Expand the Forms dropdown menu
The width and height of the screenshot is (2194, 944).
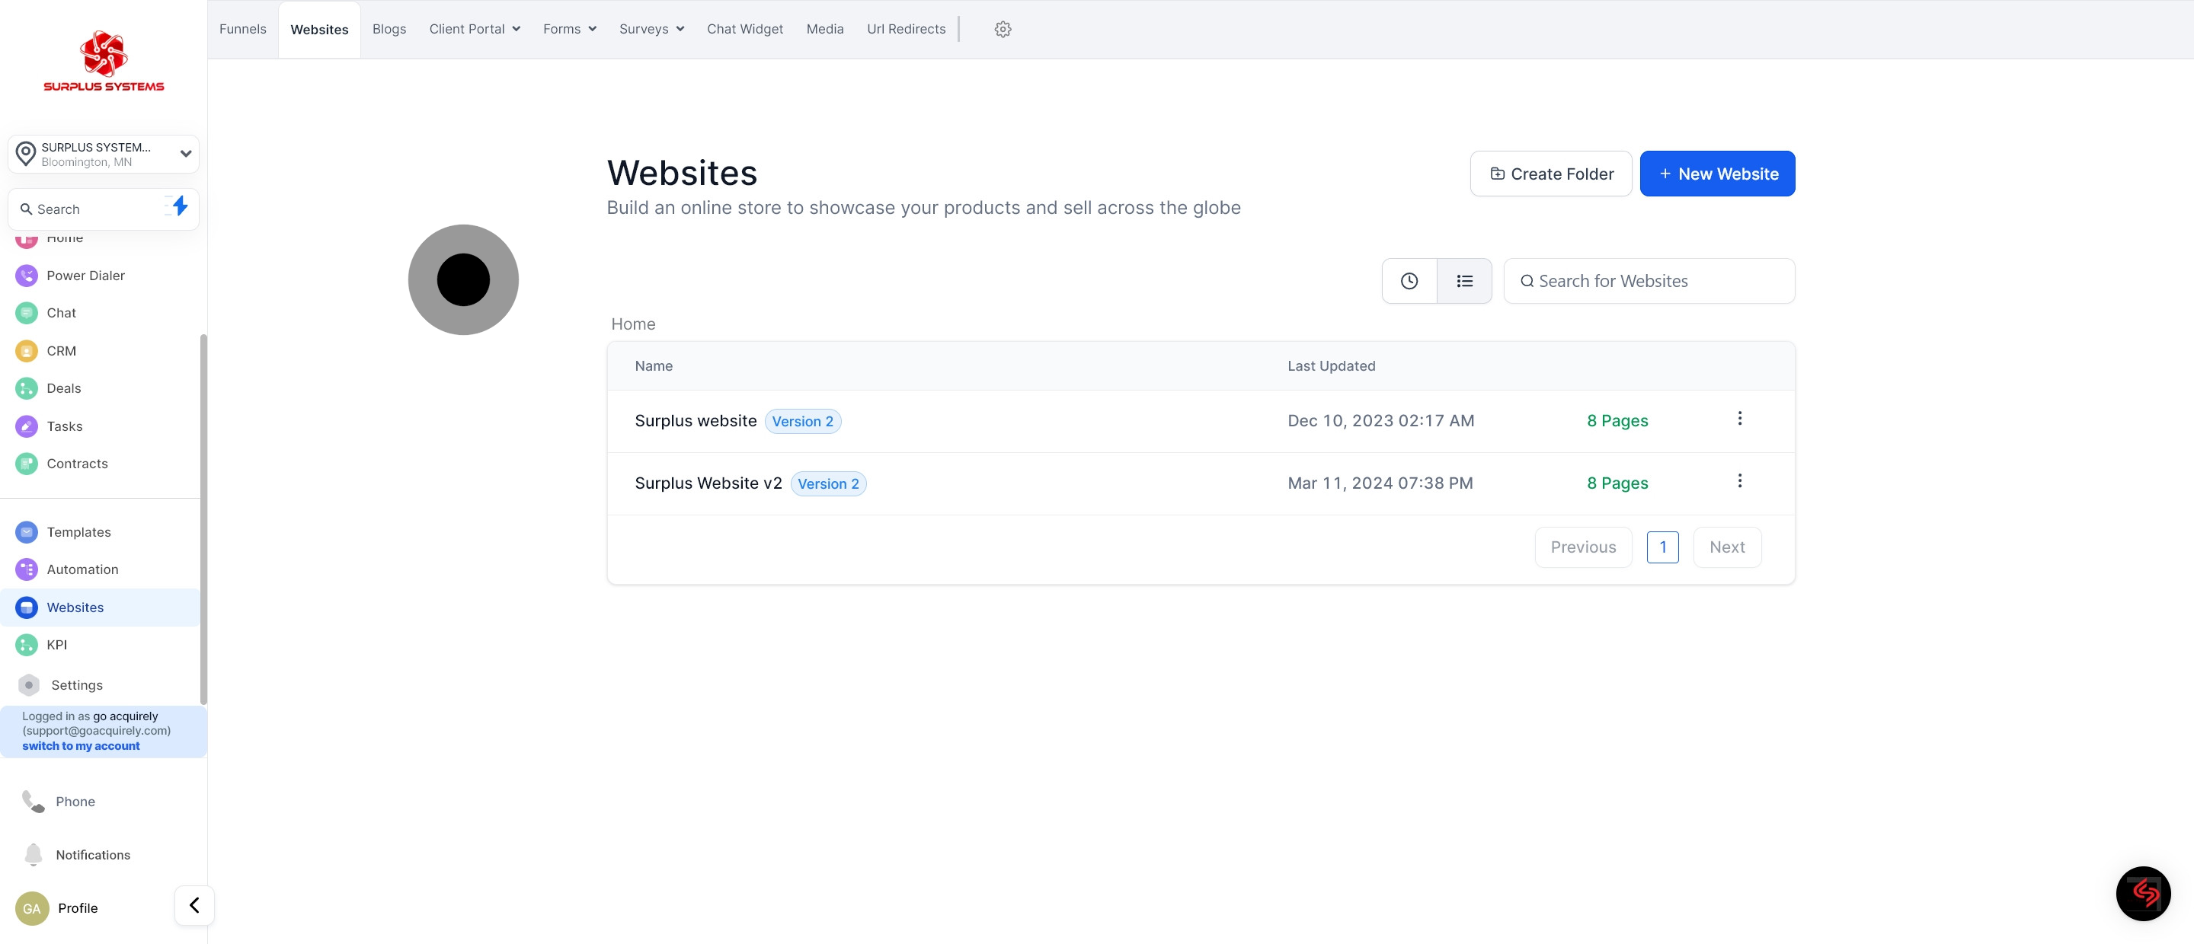[x=569, y=29]
